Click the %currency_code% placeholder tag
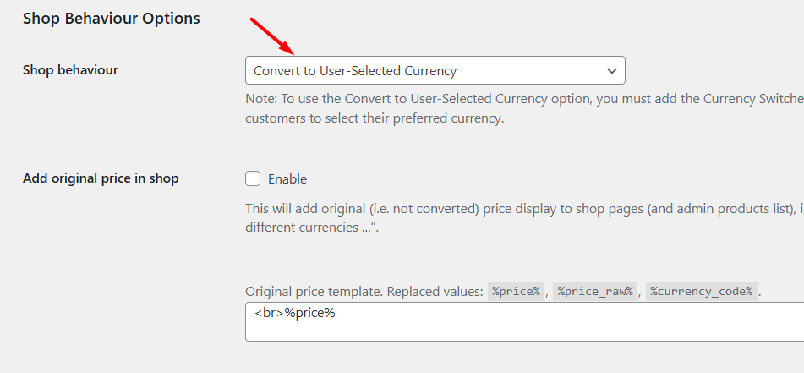Screen dimensions: 804x373 [x=701, y=291]
